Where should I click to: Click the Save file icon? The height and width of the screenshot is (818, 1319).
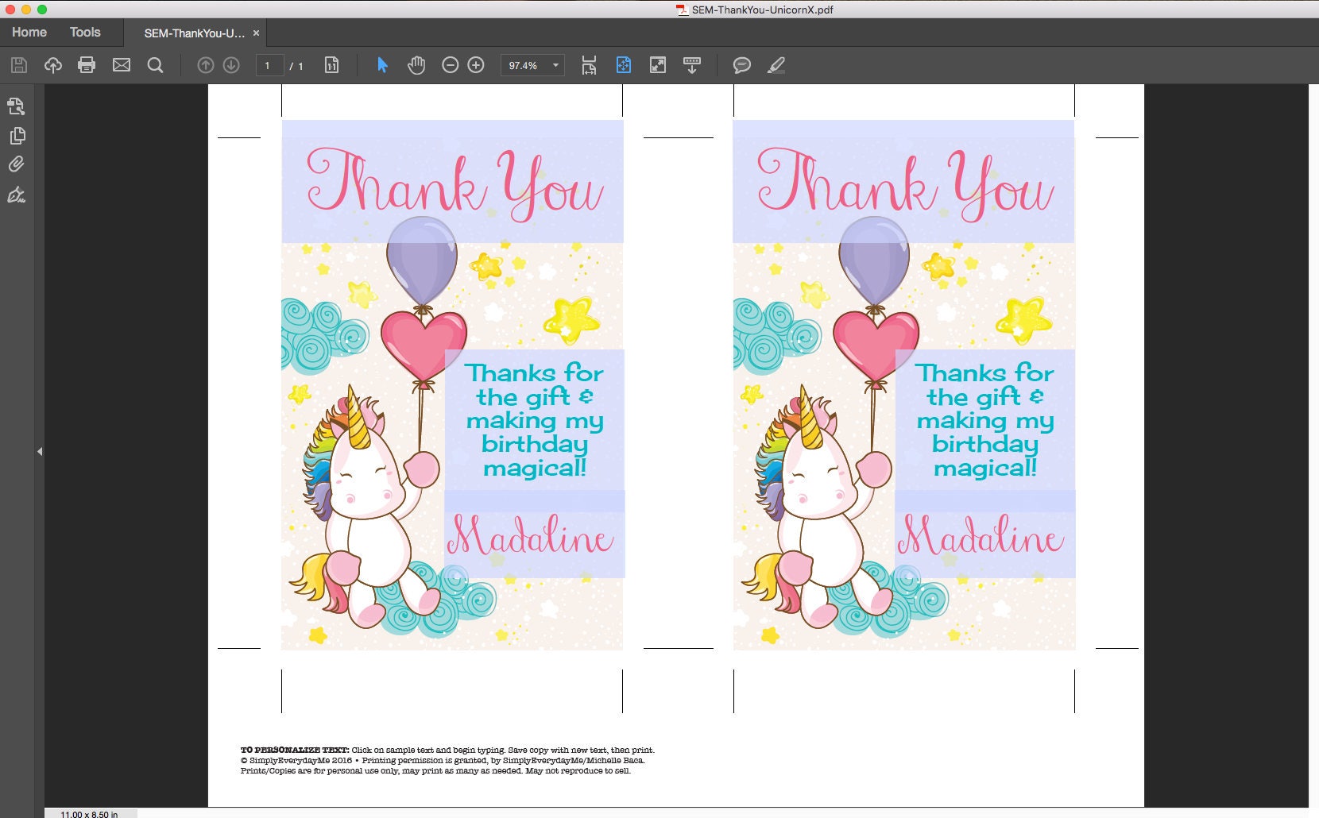pos(19,65)
